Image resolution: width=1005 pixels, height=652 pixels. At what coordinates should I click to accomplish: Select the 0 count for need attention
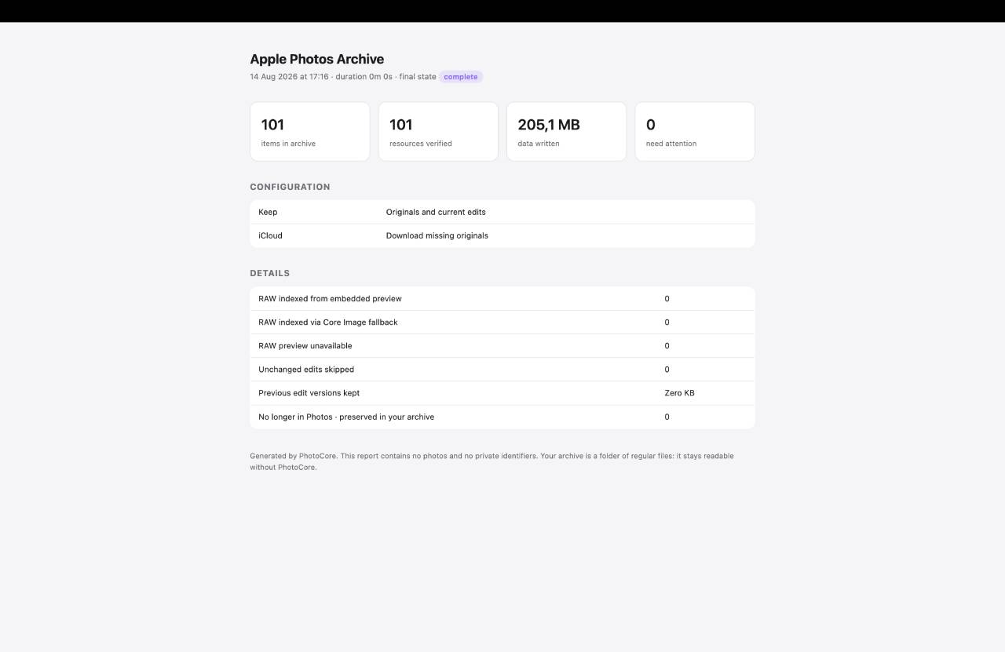(x=651, y=125)
